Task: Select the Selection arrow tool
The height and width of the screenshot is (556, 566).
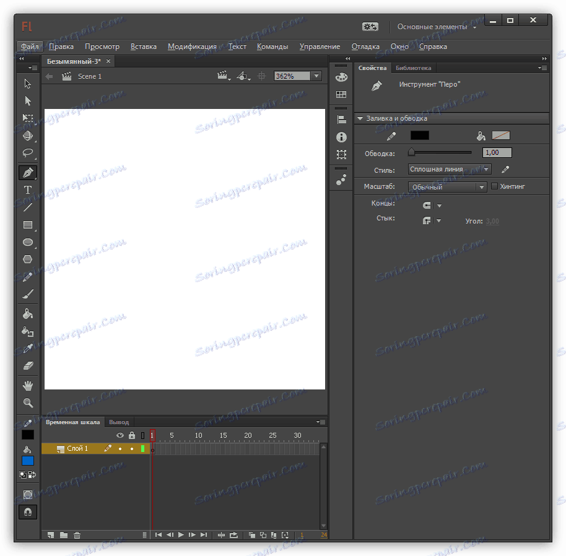Action: [x=28, y=84]
